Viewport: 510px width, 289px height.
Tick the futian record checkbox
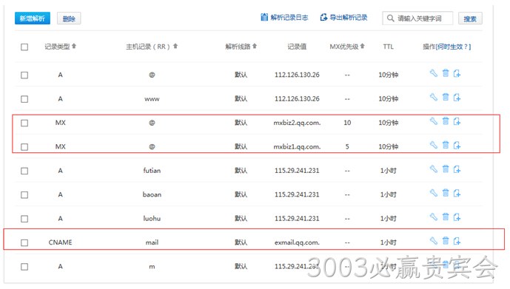pos(24,171)
